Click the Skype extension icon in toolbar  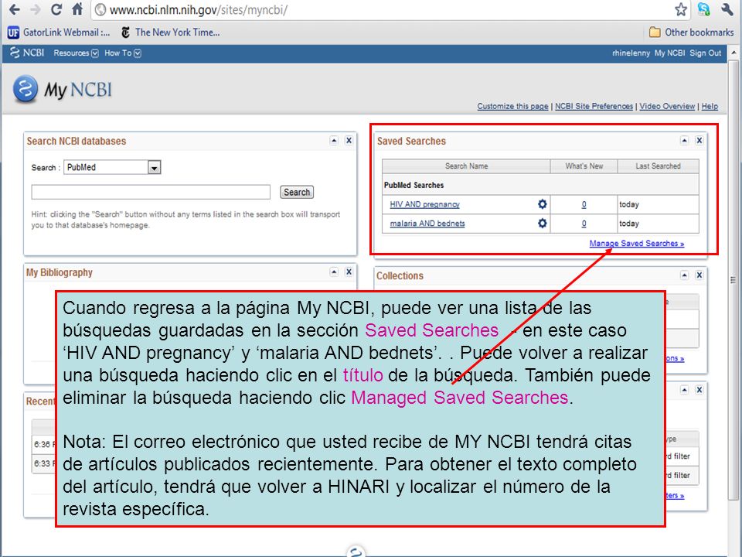tap(703, 9)
